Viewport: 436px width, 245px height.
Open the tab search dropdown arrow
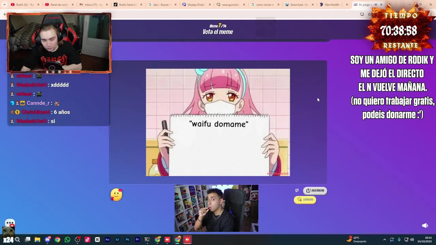pyautogui.click(x=4, y=5)
